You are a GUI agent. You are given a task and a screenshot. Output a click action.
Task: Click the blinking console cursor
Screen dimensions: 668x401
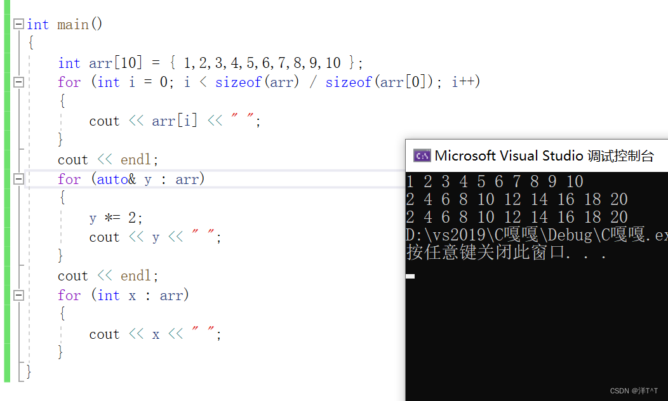[x=410, y=276]
